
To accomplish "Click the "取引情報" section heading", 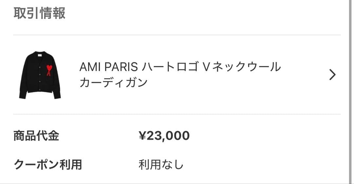I will [39, 13].
